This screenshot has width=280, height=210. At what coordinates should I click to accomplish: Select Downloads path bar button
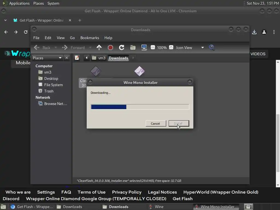point(118,58)
